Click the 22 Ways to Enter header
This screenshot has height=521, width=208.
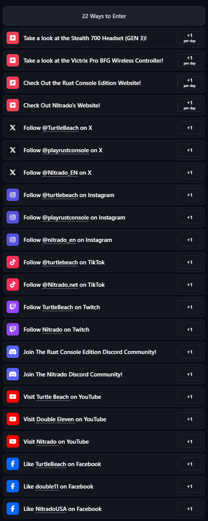104,16
